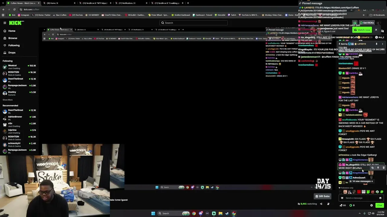The image size is (387, 217).
Task: Share the stream with share icon
Action: [321, 204]
